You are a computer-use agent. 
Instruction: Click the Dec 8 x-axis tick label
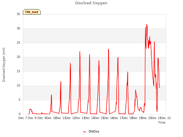(32, 118)
